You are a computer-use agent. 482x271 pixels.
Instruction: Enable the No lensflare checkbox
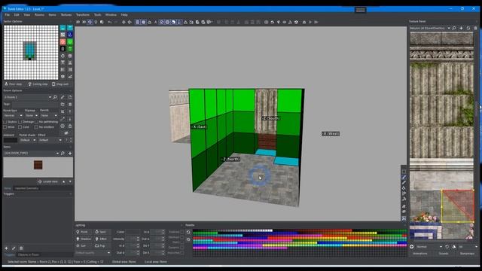[37, 127]
